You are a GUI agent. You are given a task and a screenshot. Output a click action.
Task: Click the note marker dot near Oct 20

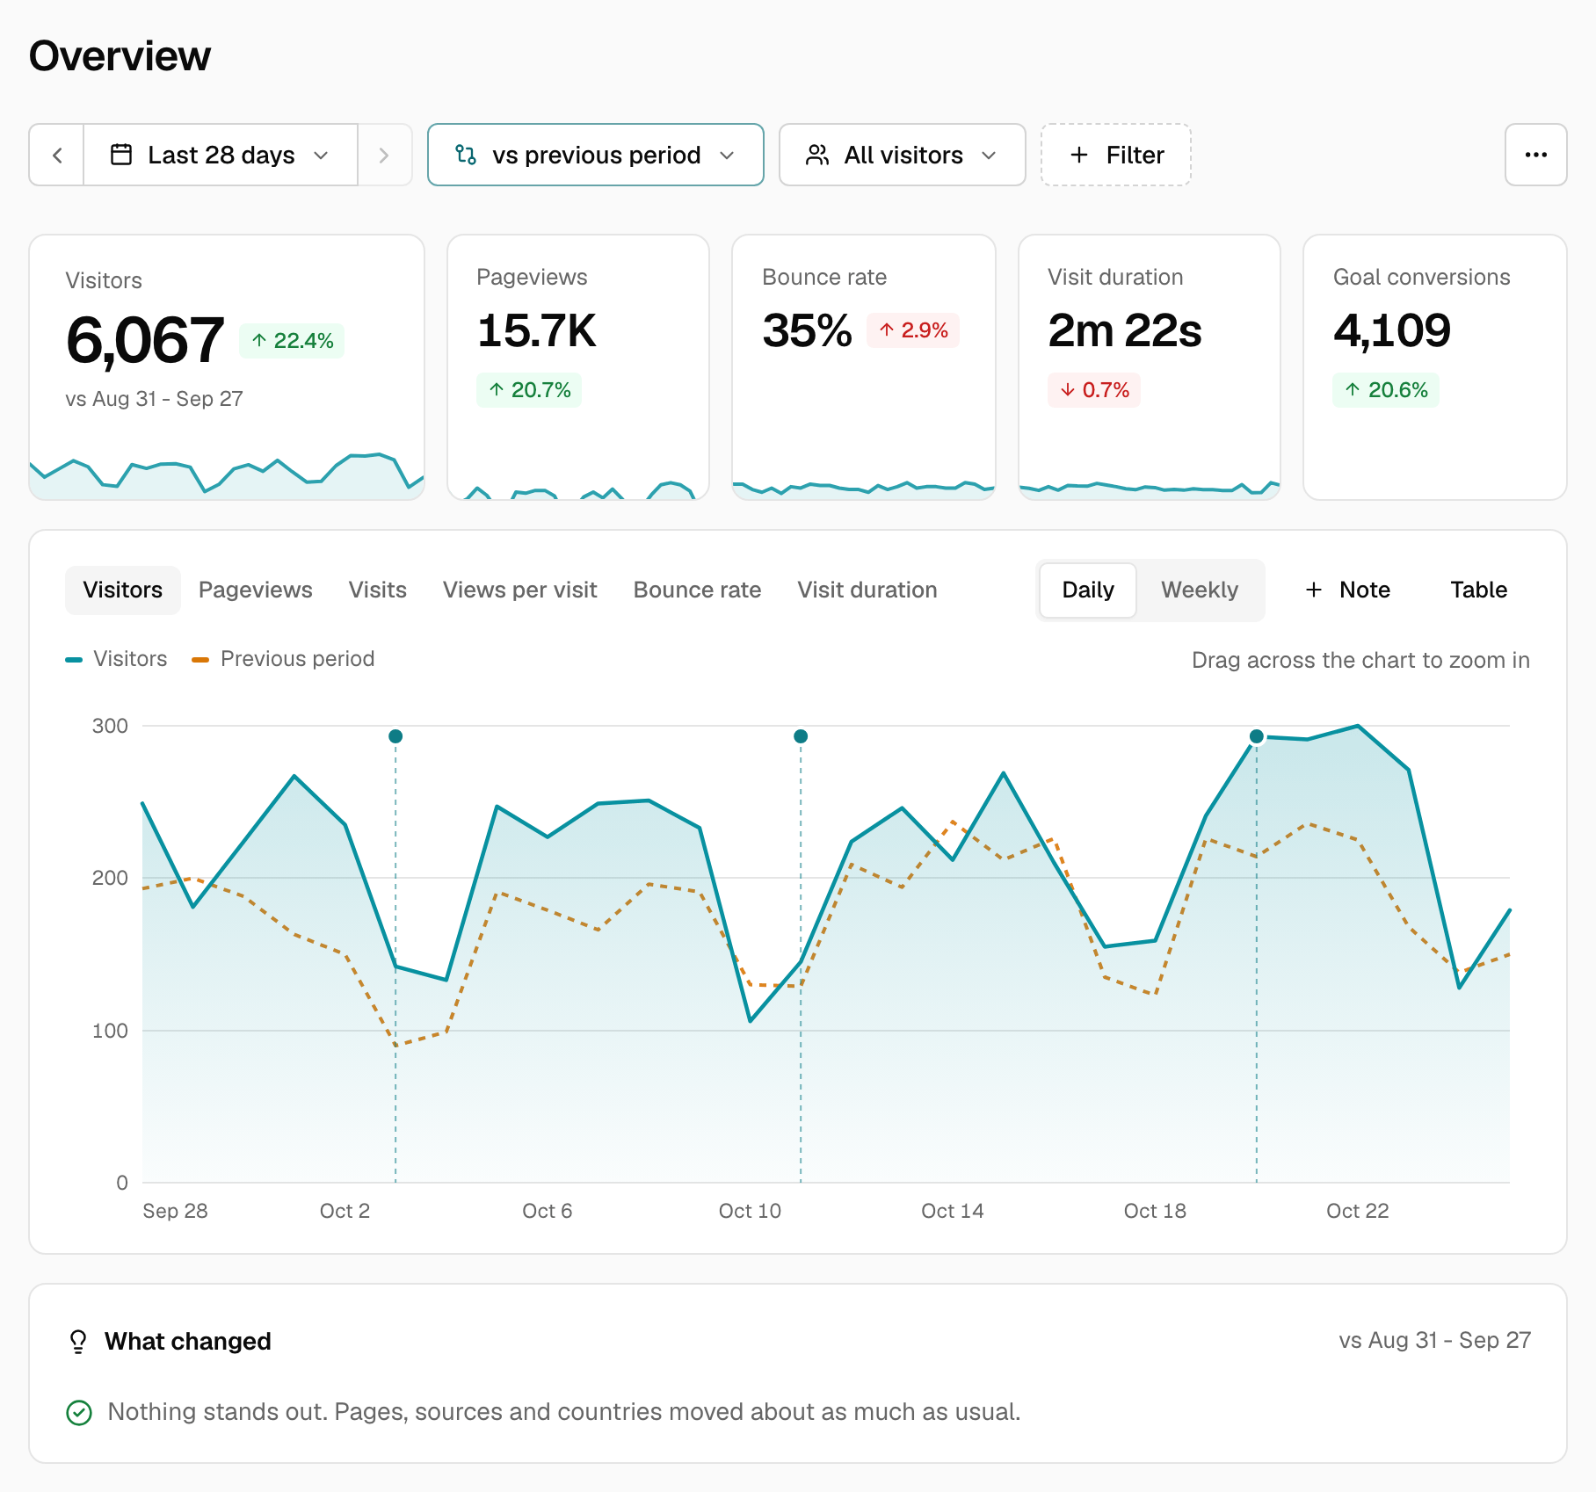click(x=1257, y=736)
